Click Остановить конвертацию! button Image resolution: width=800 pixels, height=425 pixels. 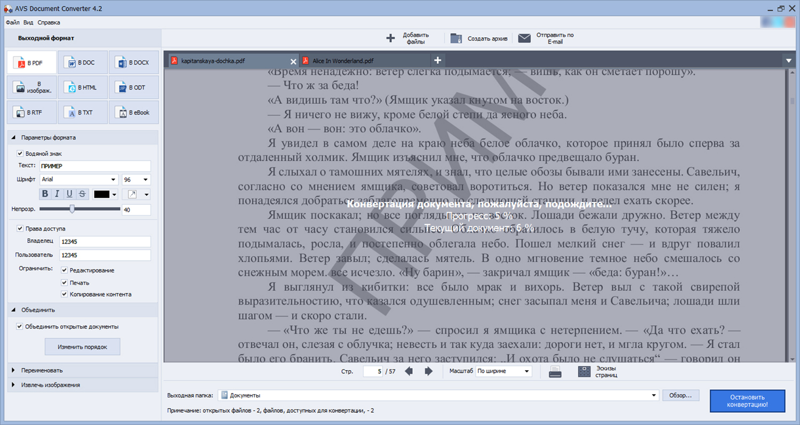point(747,401)
